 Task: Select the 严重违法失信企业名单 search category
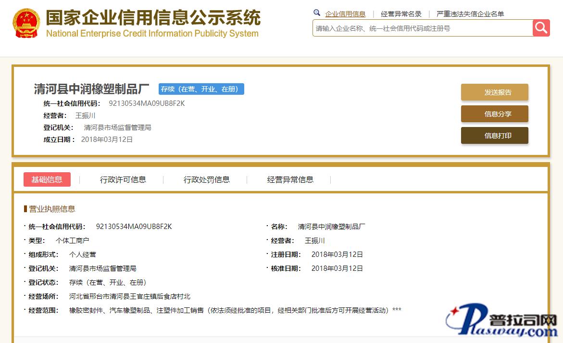(470, 14)
